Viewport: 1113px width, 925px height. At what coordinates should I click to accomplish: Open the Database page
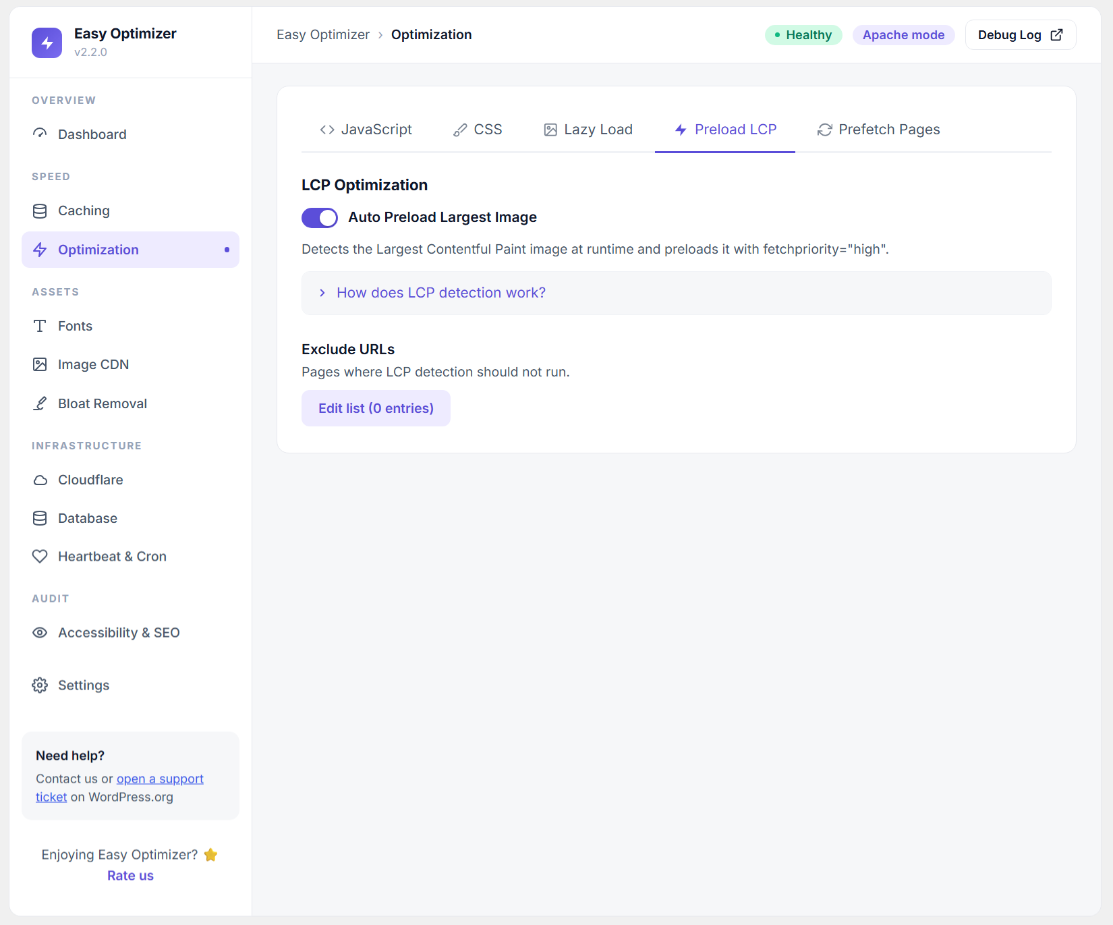tap(130, 518)
